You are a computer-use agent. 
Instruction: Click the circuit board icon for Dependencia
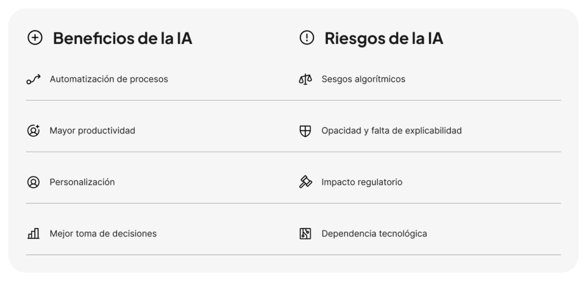tap(306, 233)
